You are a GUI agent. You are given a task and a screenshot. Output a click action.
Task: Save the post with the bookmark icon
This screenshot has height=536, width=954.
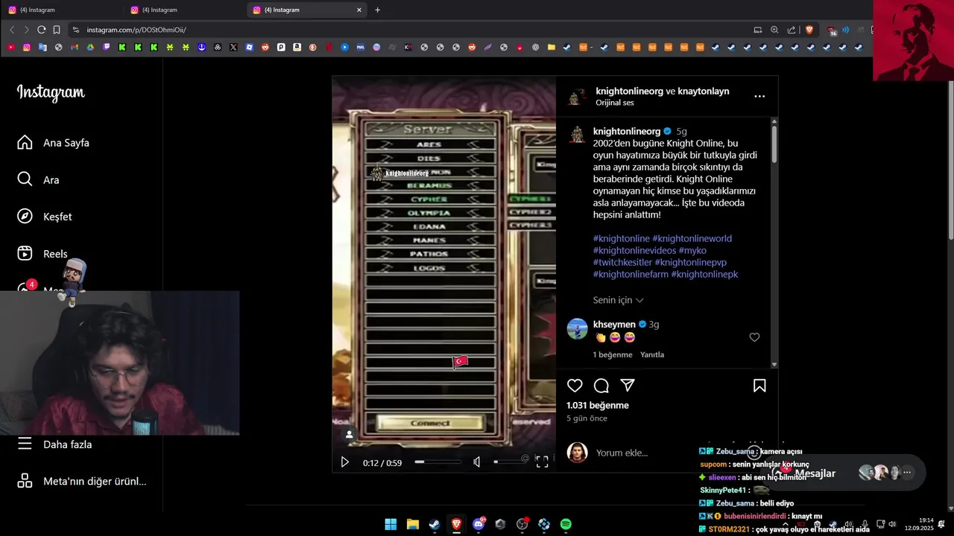[759, 386]
